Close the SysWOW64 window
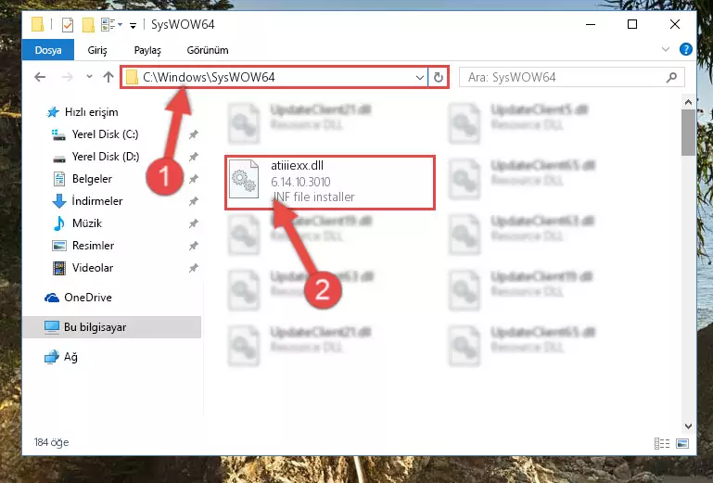Screen dimensions: 713x483 pyautogui.click(x=675, y=24)
